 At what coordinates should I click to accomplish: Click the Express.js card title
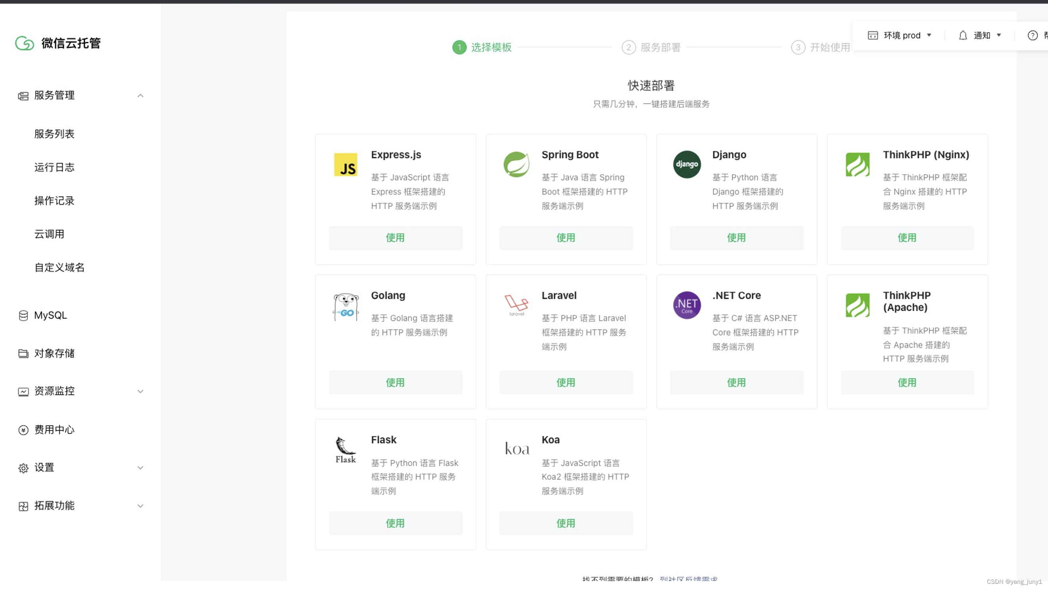pyautogui.click(x=396, y=155)
